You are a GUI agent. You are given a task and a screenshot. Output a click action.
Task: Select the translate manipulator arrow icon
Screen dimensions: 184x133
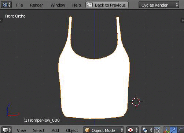point(173,130)
